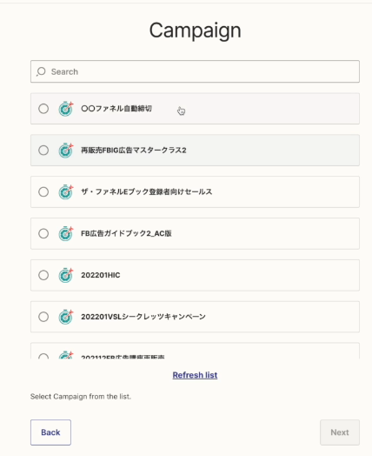The image size is (372, 456).
Task: Click the target icon beside FB広告ガイドブック2_AC版
Action: [x=66, y=233]
